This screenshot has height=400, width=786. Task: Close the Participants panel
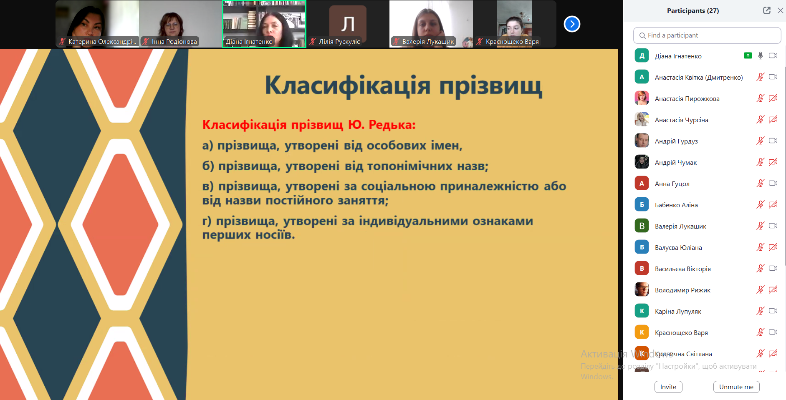click(780, 10)
